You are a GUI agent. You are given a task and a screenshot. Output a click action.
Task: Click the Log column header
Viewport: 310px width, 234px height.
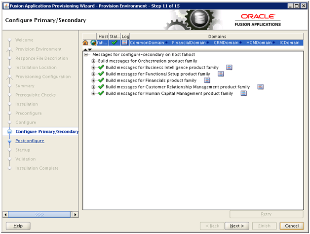point(125,37)
